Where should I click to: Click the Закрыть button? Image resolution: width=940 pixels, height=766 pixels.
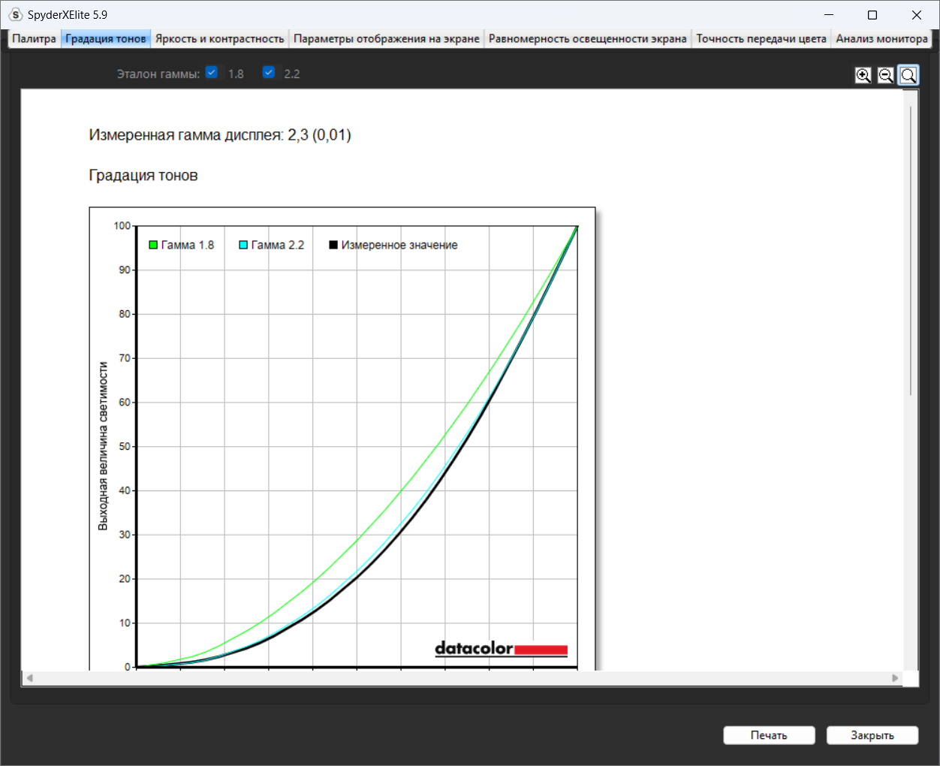872,735
